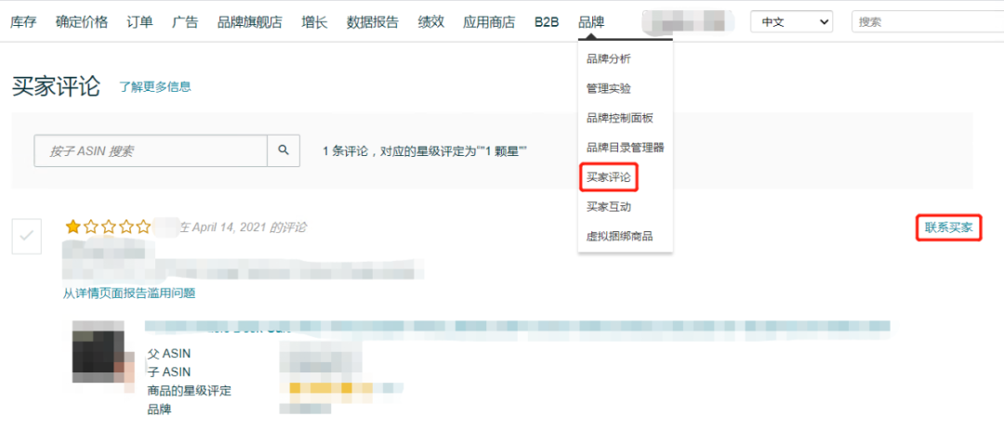
Task: Focus the 按子 ASIN 搜索 input field
Action: pos(151,150)
